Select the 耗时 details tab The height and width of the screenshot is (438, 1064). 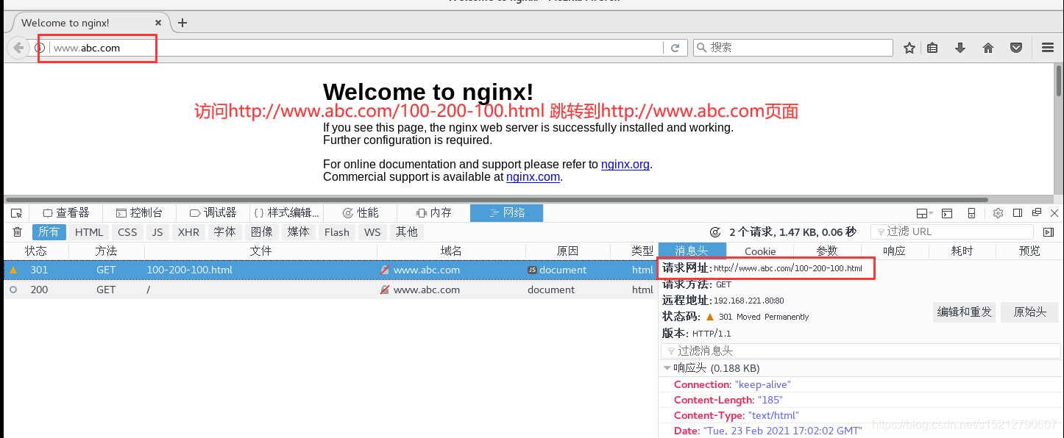[x=962, y=251]
